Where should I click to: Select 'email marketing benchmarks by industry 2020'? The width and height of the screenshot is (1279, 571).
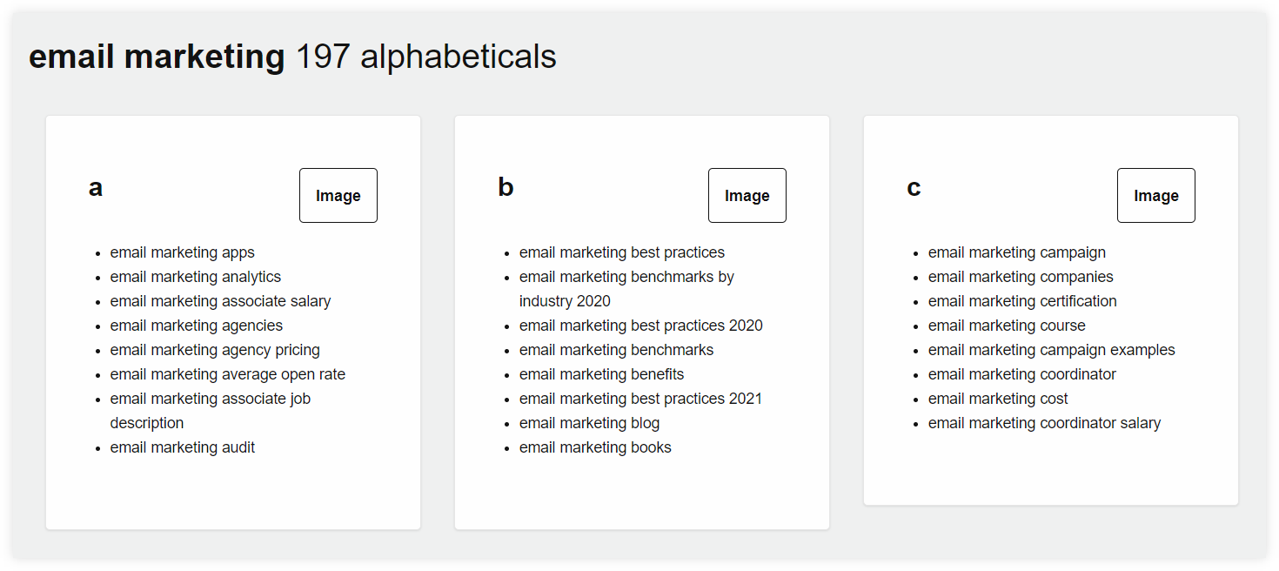pyautogui.click(x=626, y=289)
